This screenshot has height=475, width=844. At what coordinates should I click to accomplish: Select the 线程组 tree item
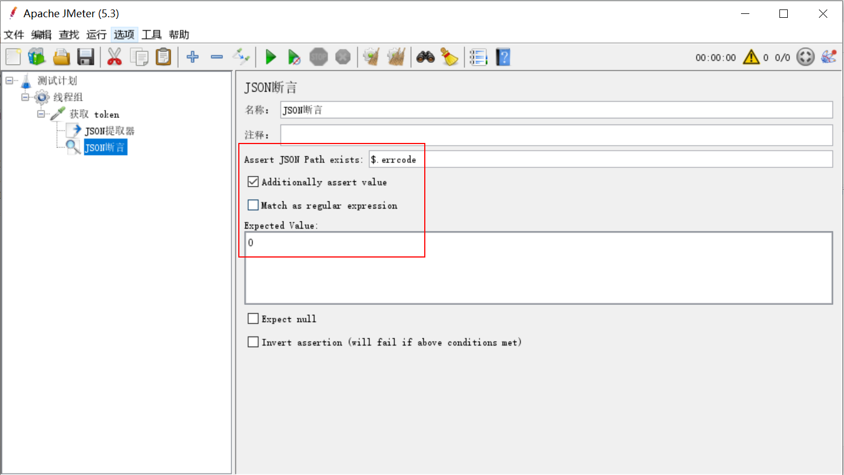click(x=68, y=97)
